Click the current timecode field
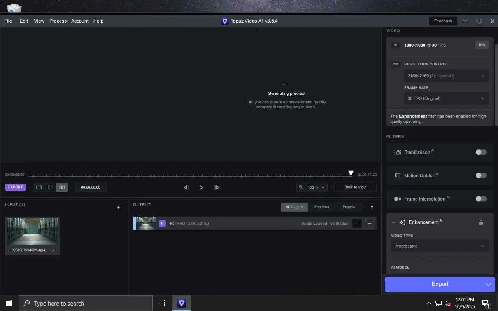The height and width of the screenshot is (311, 498). (x=91, y=187)
